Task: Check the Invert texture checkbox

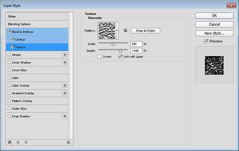Action: point(100,57)
